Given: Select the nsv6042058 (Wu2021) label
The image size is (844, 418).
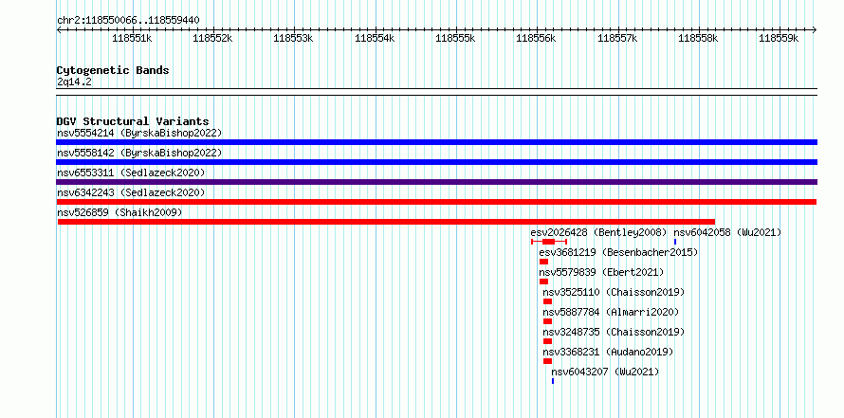Looking at the screenshot, I should click(727, 232).
